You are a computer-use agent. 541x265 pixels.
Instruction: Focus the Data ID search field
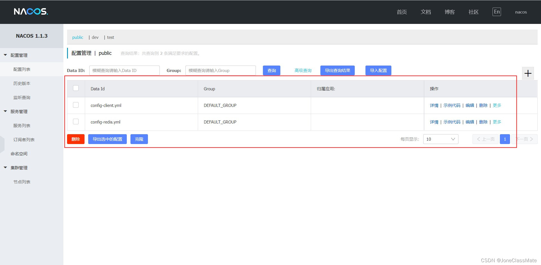(x=125, y=71)
